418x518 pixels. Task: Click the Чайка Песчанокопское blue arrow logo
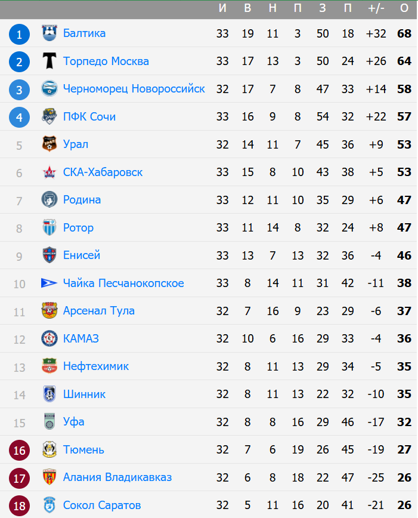point(49,283)
